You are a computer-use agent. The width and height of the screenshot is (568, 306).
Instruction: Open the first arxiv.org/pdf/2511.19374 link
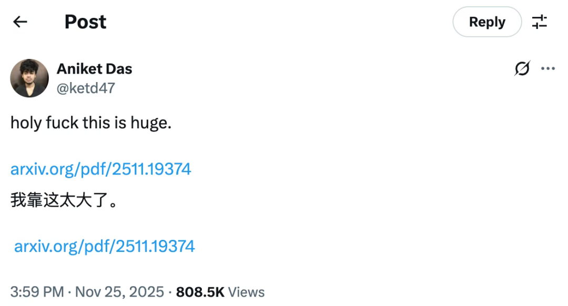[x=100, y=169]
